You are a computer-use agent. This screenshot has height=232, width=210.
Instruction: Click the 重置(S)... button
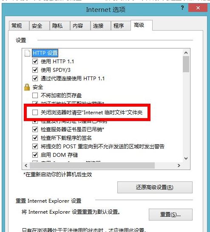[170, 215]
